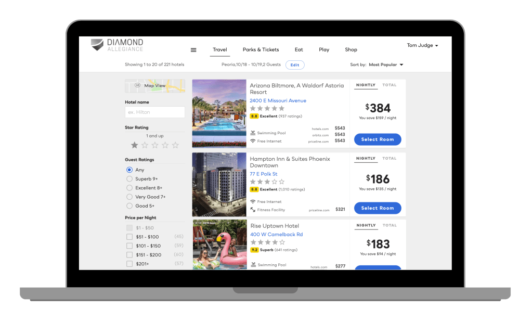Open the Sort by Most Popular dropdown
This screenshot has width=532, height=334.
[x=386, y=65]
